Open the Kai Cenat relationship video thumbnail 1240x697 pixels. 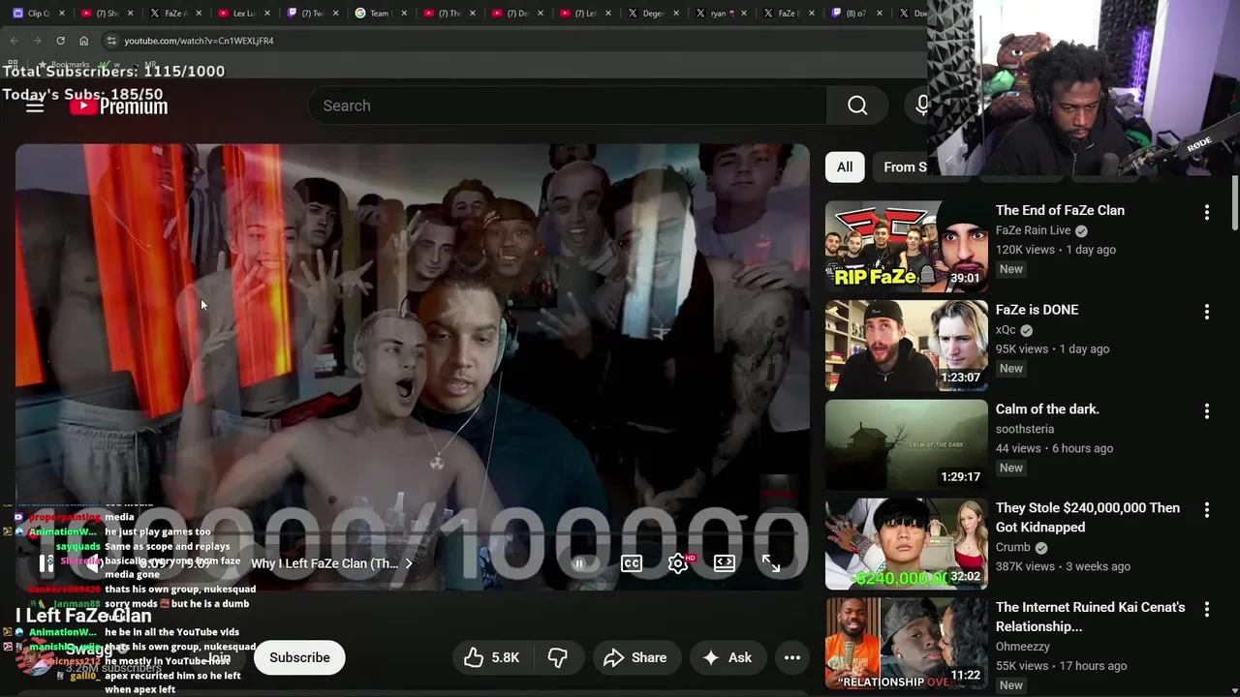pos(907,643)
